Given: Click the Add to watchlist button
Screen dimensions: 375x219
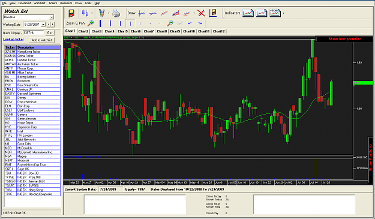Looking at the screenshot, I should click(41, 40).
